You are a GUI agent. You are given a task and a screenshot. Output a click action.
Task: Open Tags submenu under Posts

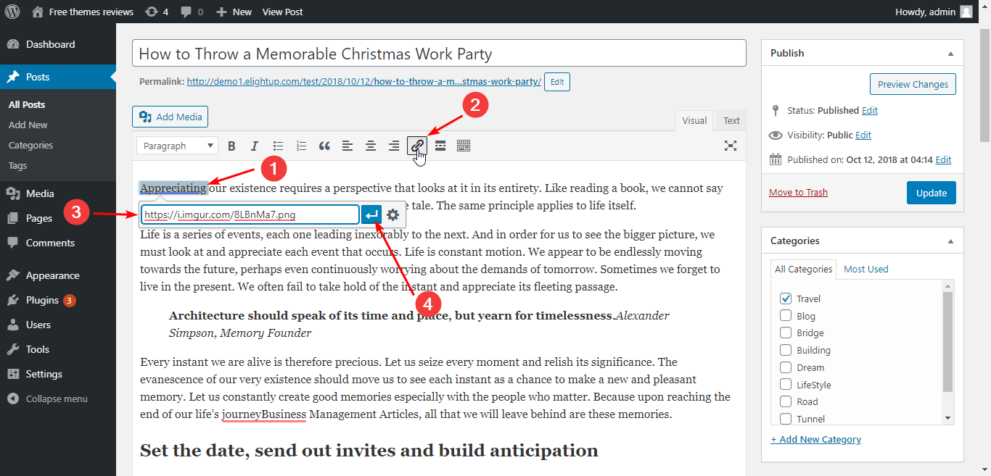pyautogui.click(x=17, y=165)
